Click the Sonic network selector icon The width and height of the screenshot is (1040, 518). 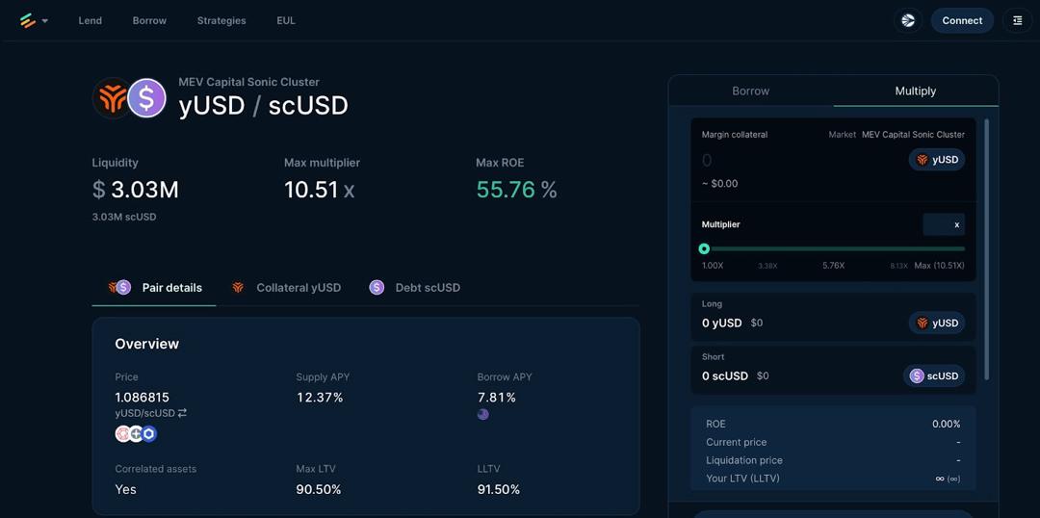[x=908, y=20]
